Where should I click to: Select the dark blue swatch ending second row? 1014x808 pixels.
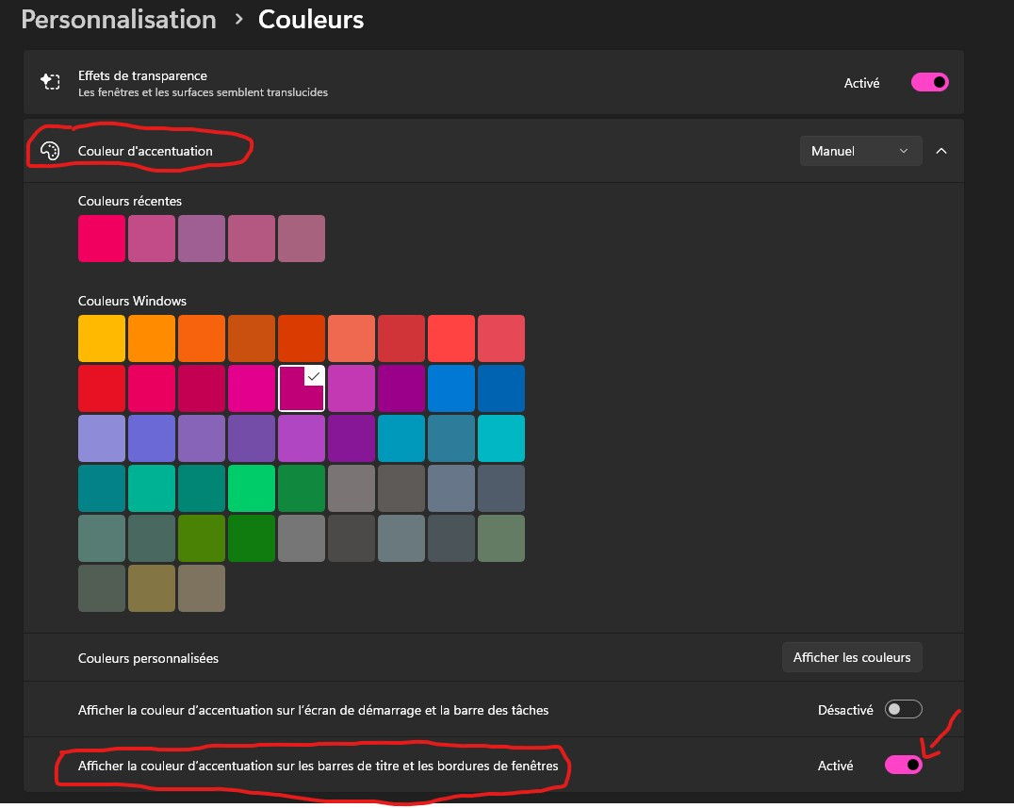point(501,388)
